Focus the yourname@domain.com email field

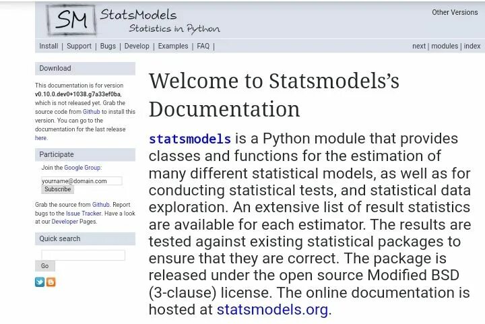coord(82,181)
